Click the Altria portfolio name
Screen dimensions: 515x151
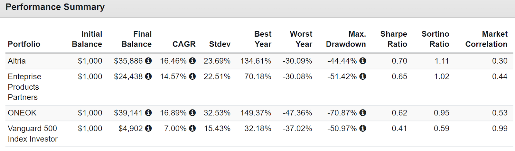17,61
